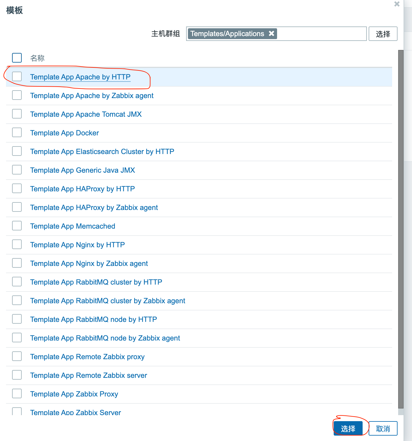This screenshot has width=412, height=441.
Task: Open Template App Remote Zabbix server
Action: tap(88, 375)
